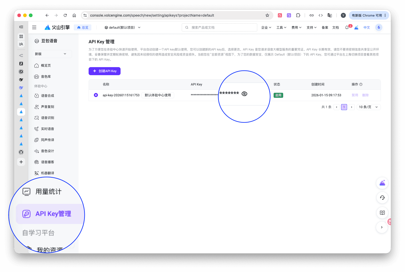Click the code brackets extension icon

(321, 15)
